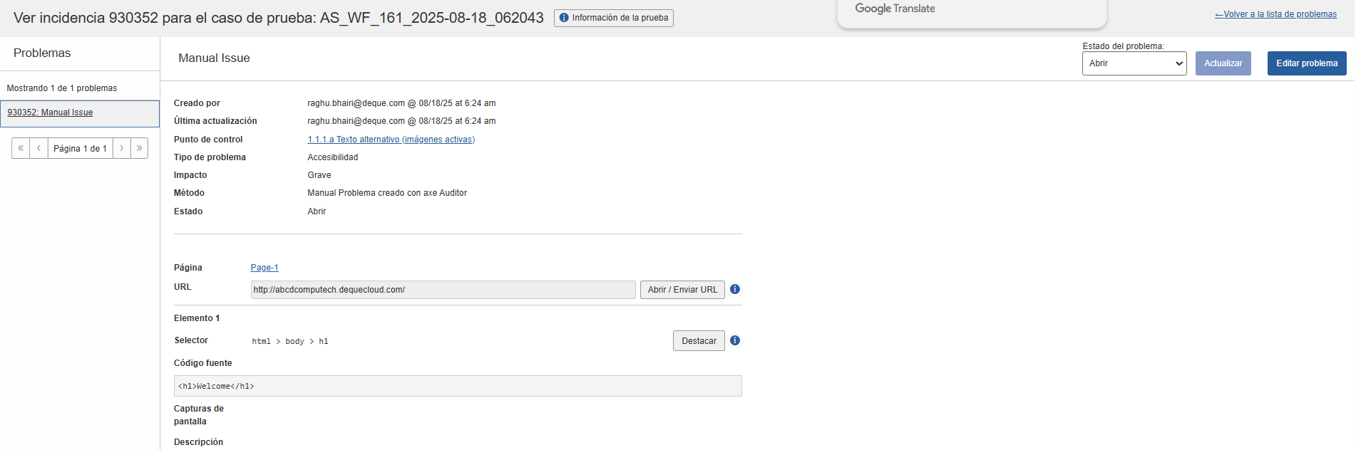Click the info icon next to Destacar
This screenshot has height=450, width=1356.
coord(735,340)
